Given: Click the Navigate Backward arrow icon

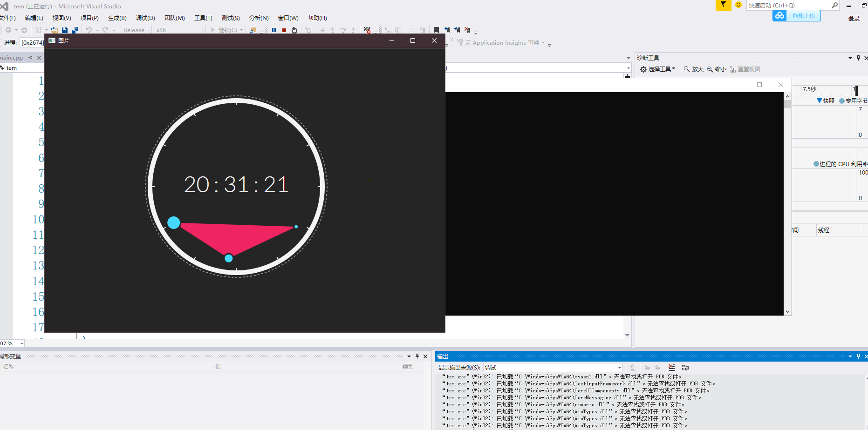Looking at the screenshot, I should [8, 30].
